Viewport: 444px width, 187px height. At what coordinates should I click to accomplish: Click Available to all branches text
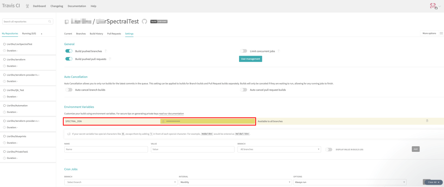click(x=270, y=121)
